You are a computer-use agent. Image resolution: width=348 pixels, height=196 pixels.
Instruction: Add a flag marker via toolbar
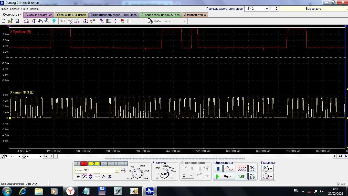(122, 21)
